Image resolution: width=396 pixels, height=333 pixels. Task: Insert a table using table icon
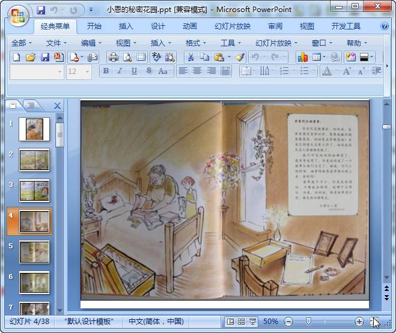[317, 57]
